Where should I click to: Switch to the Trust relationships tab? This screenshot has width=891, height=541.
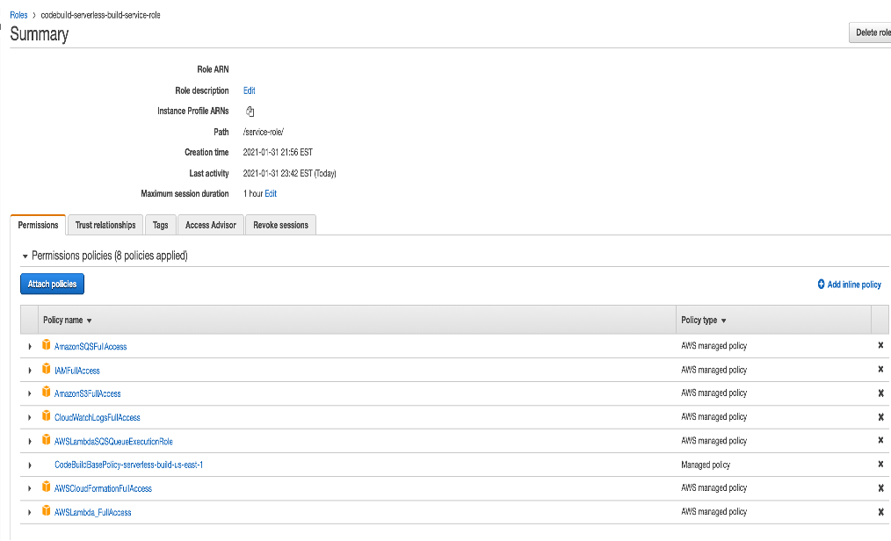105,225
